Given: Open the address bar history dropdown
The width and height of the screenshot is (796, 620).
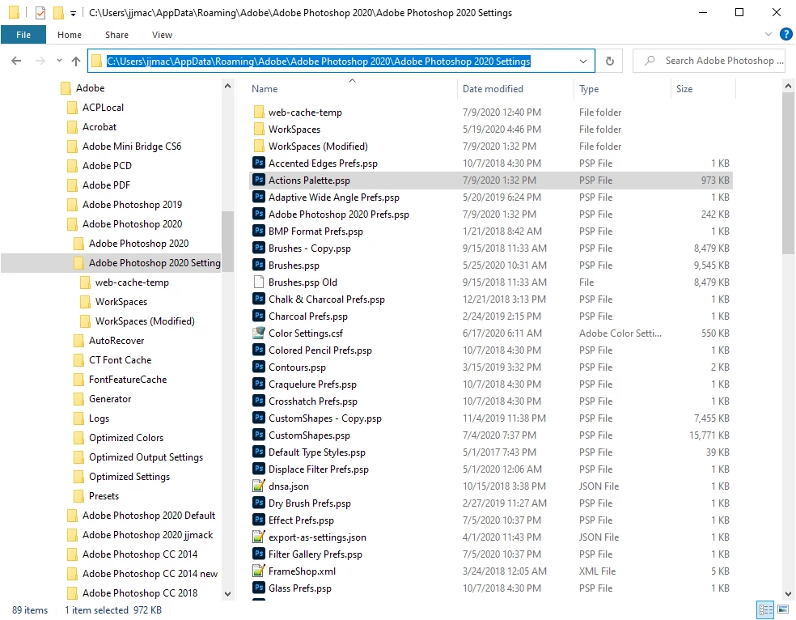Looking at the screenshot, I should [x=583, y=61].
